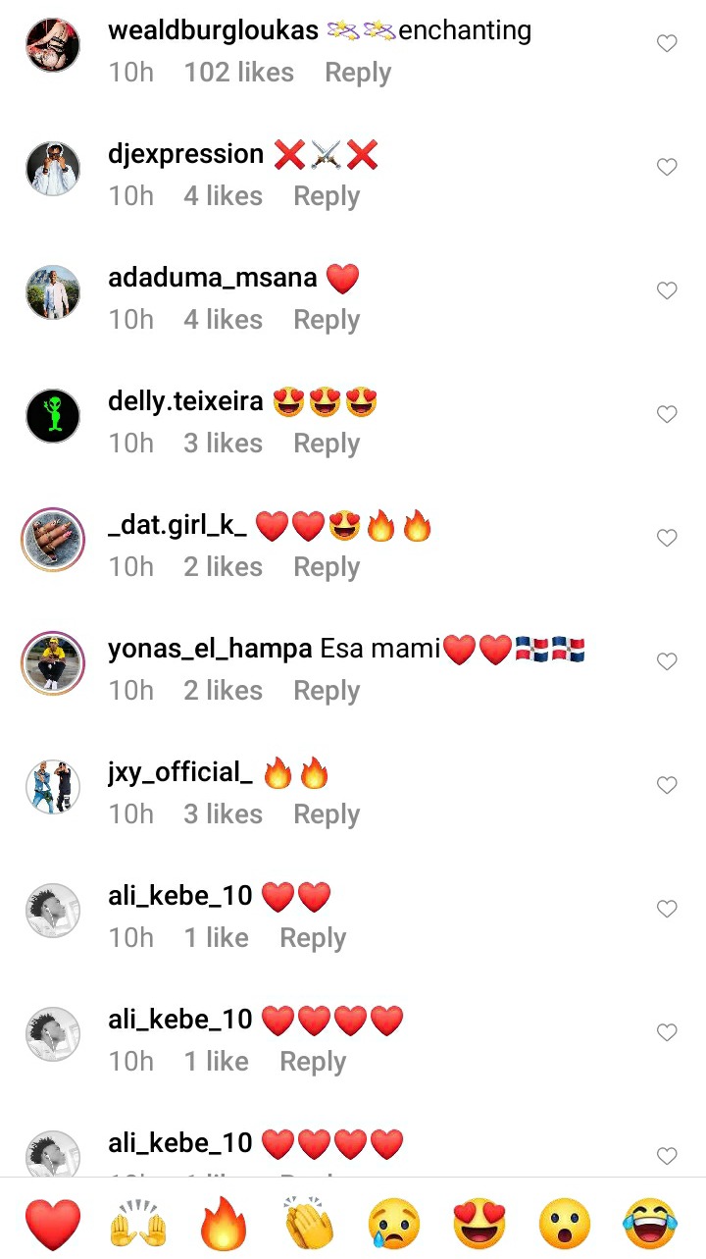Image resolution: width=706 pixels, height=1259 pixels.
Task: View yonas_el_hampa's story avatar
Action: 52,662
